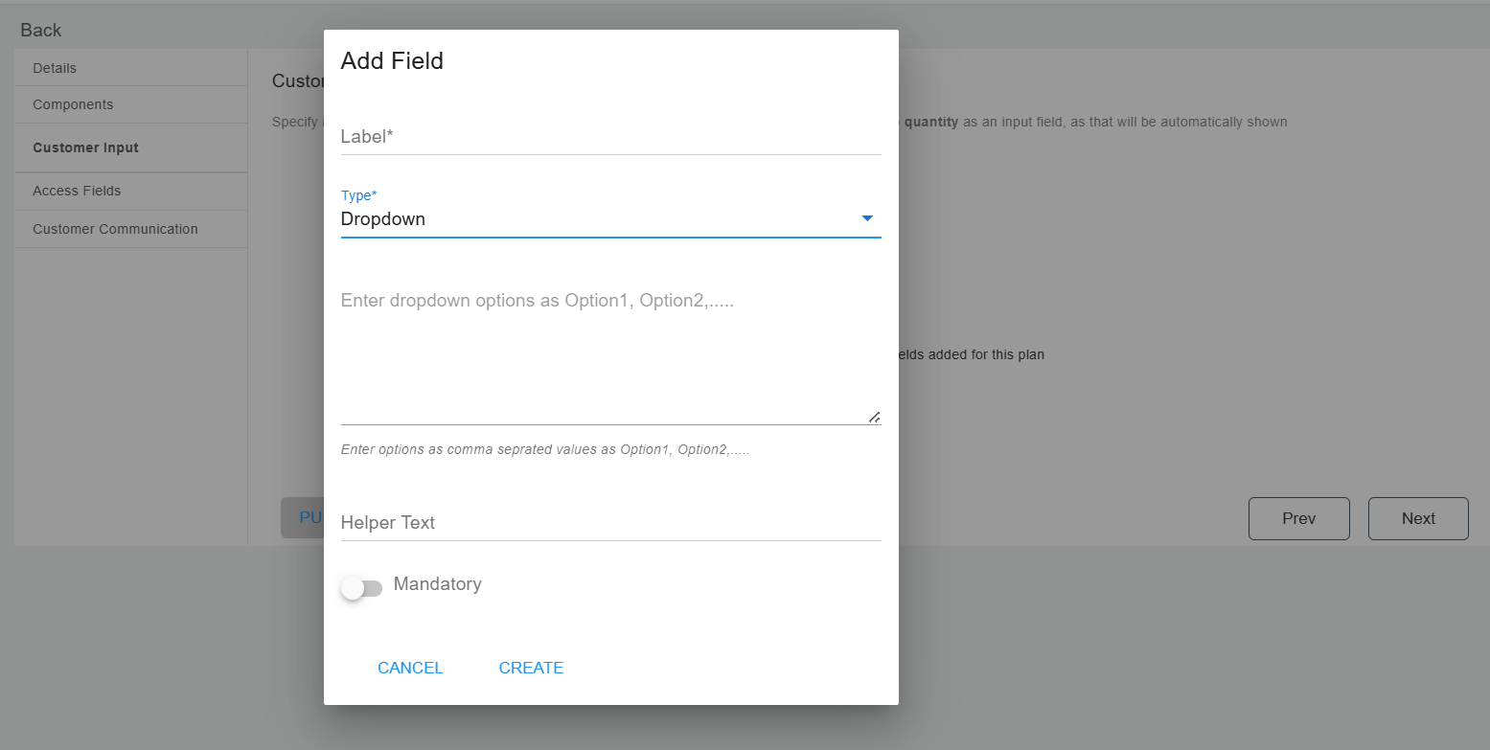
Task: Enable the Mandatory toggle
Action: pos(362,586)
